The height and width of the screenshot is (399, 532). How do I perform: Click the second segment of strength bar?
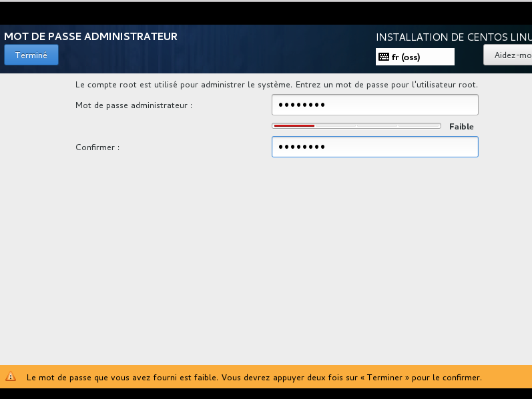pos(336,125)
